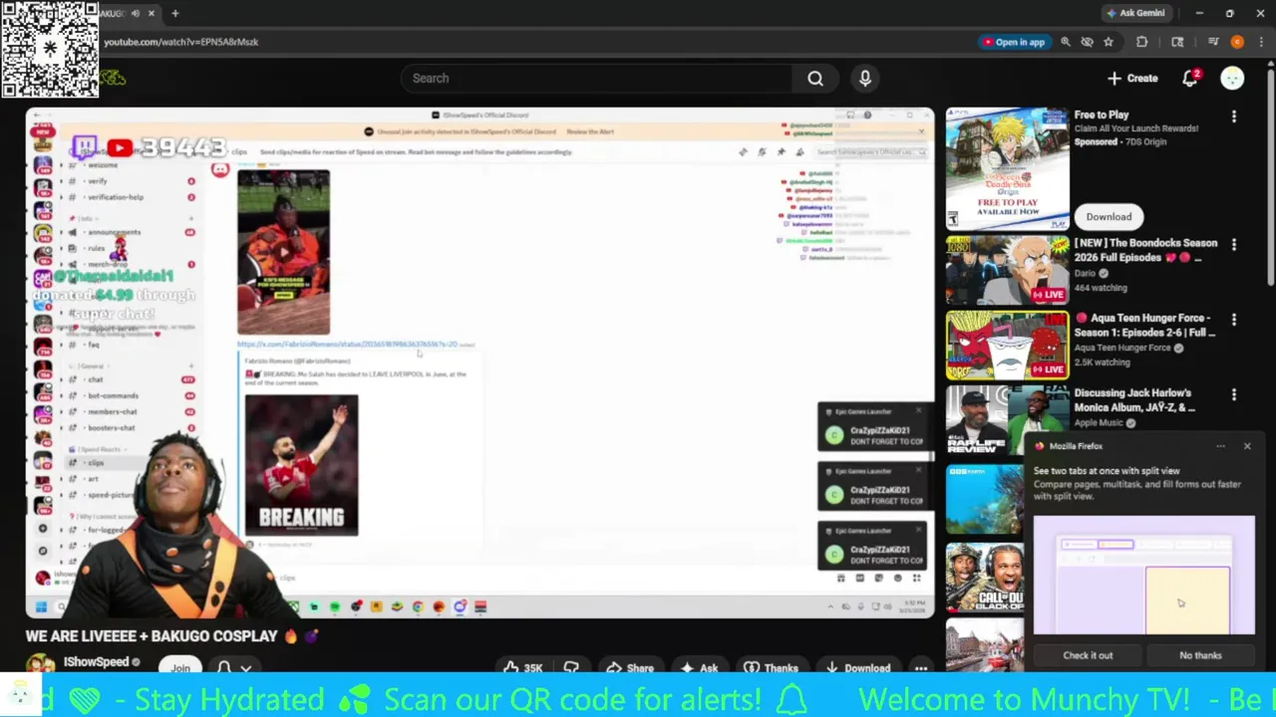Open the media controls music-note icon
Viewport: 1276px width, 717px height.
[x=1213, y=42]
